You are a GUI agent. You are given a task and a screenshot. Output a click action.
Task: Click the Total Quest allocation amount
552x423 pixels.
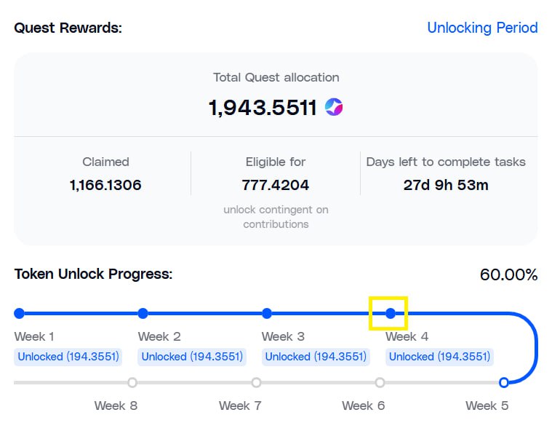pyautogui.click(x=263, y=108)
